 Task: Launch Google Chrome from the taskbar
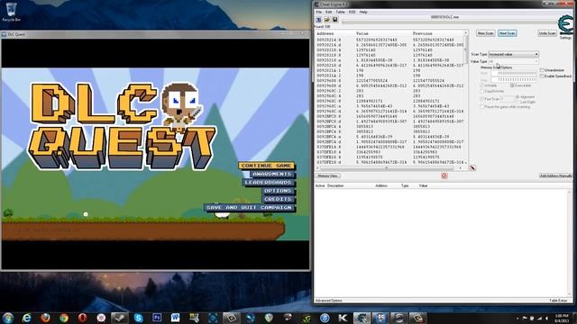pyautogui.click(x=64, y=318)
